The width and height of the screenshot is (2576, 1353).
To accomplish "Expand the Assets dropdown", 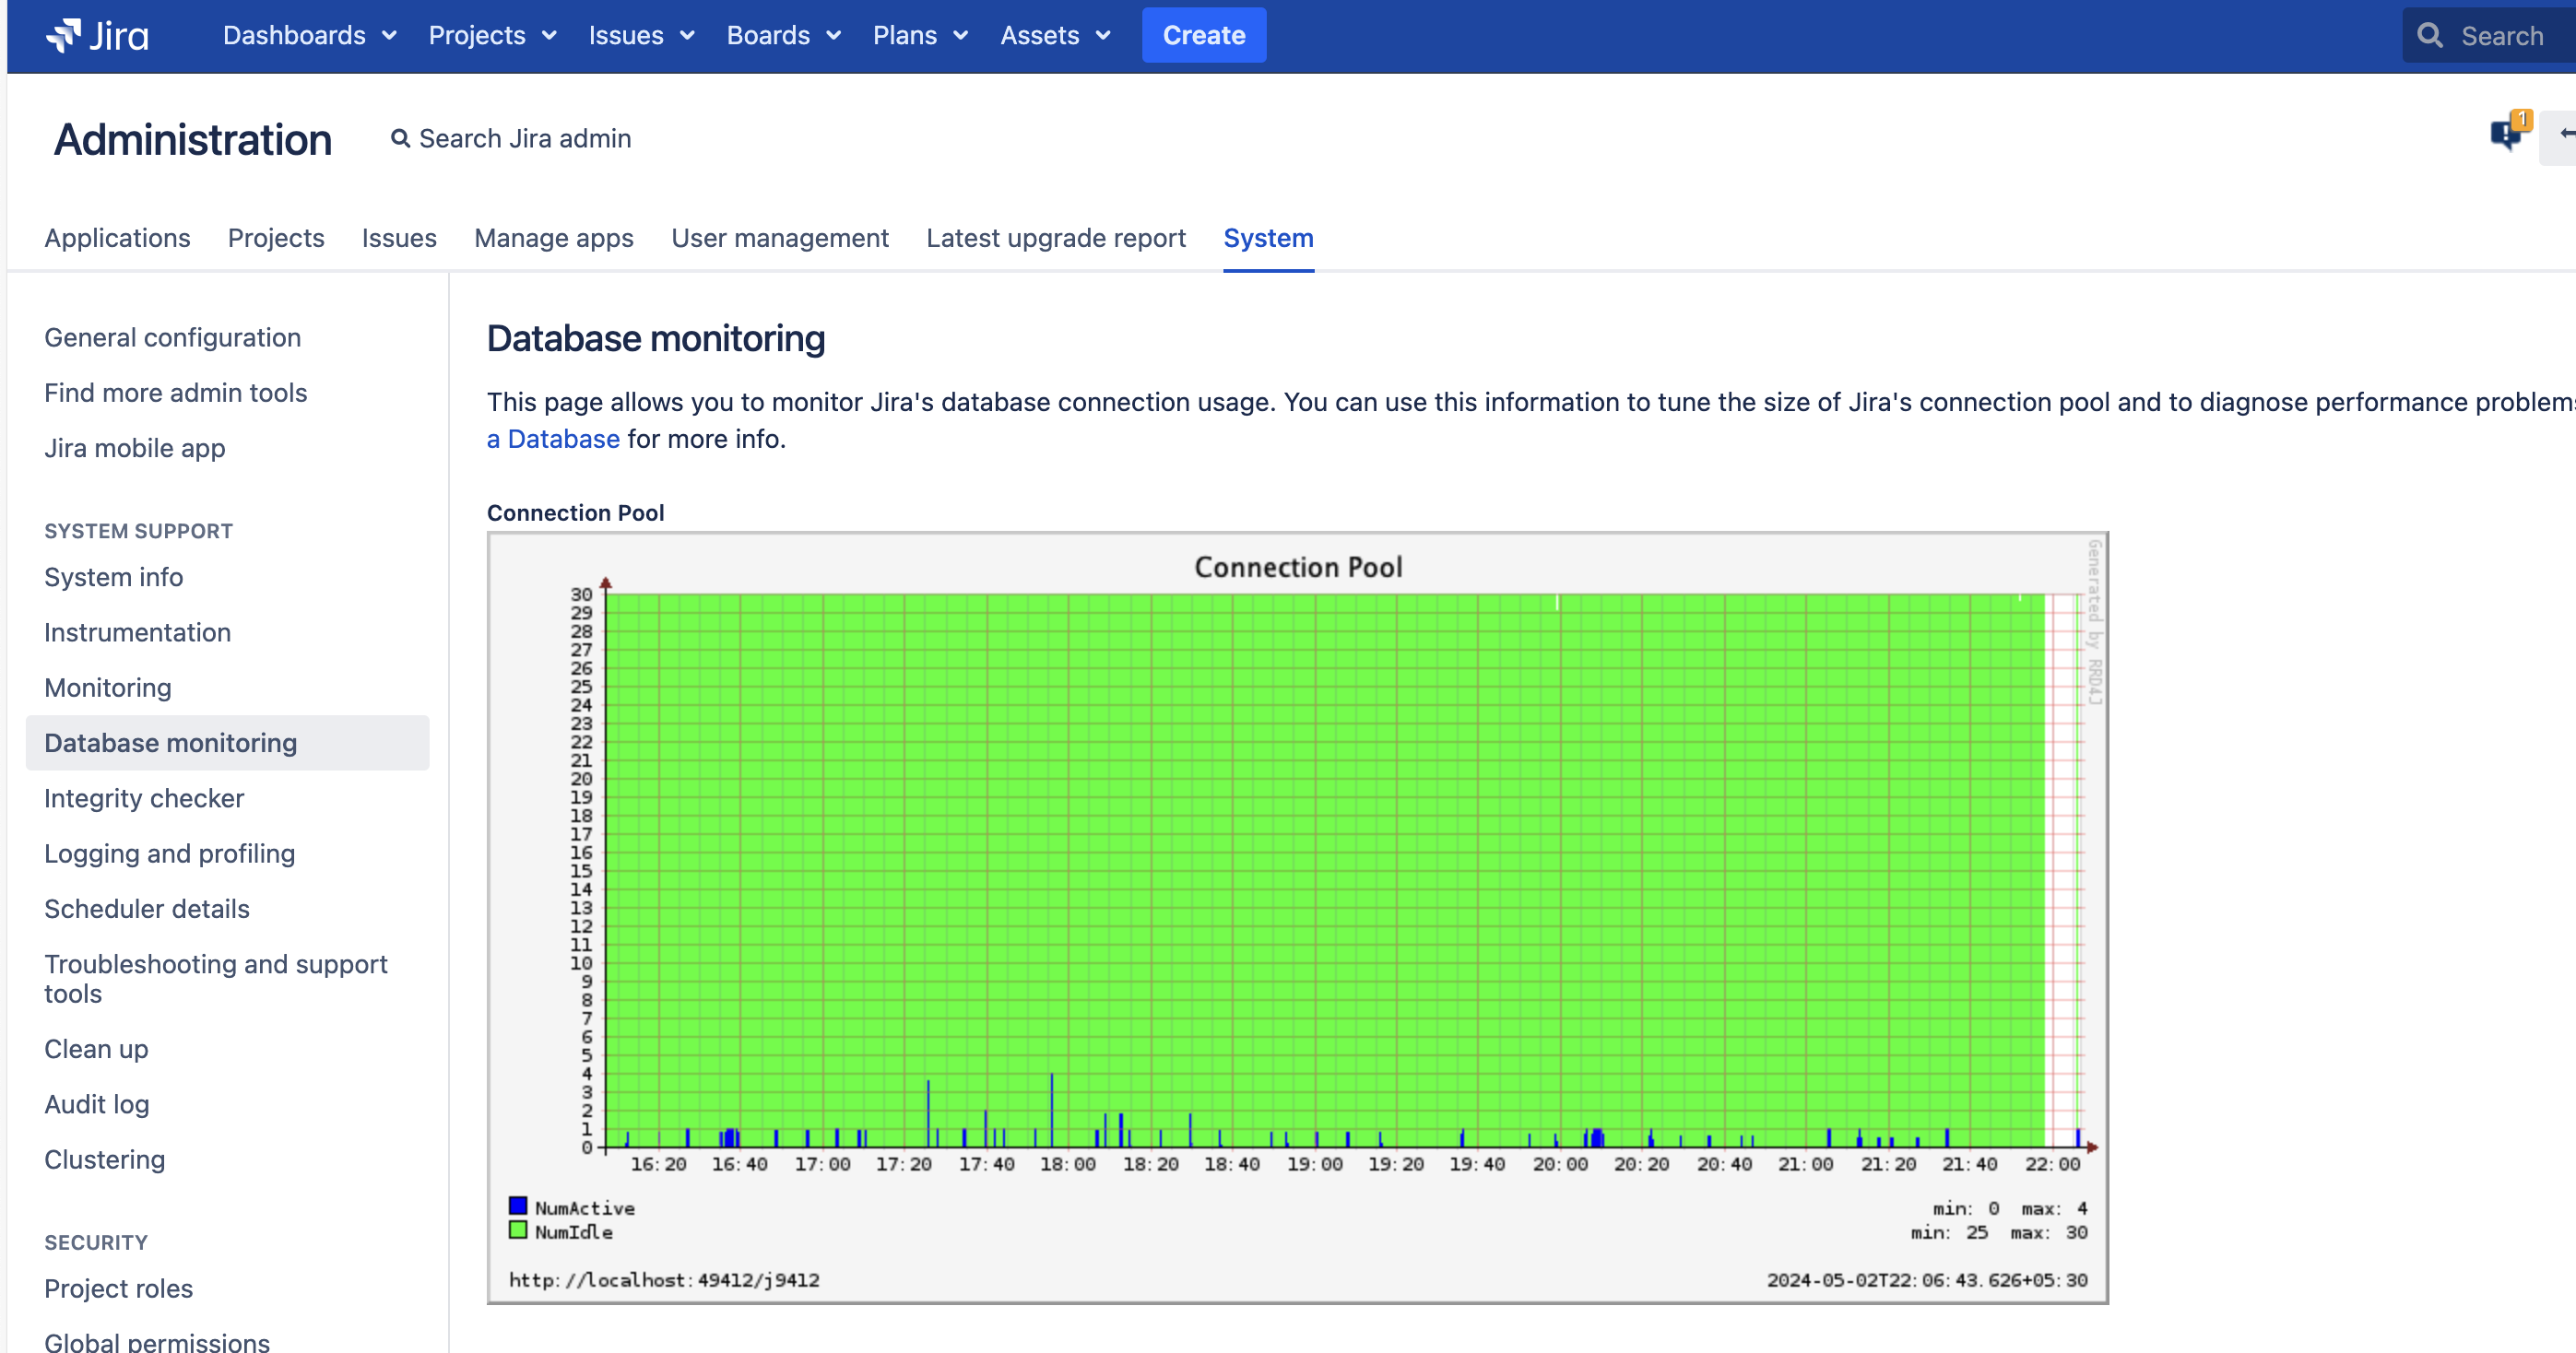I will pos(1100,35).
